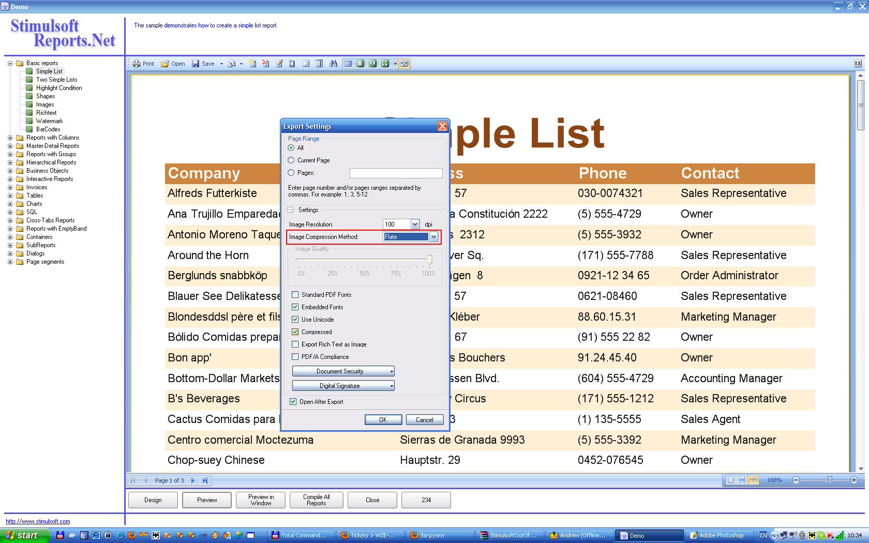The width and height of the screenshot is (869, 543).
Task: Click Preview in Window button
Action: point(261,500)
